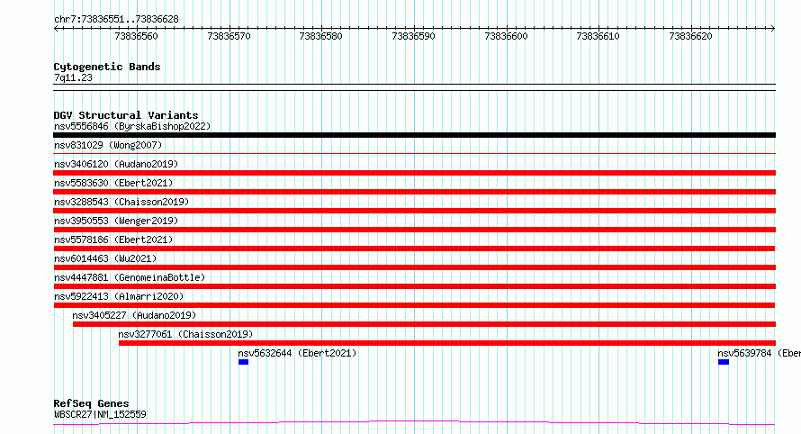Viewport: 801px width, 434px height.
Task: Select the black nsv5556846 variant bar
Action: (x=414, y=135)
